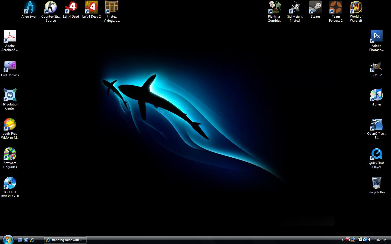Click the Recycle Bin icon

tap(376, 183)
